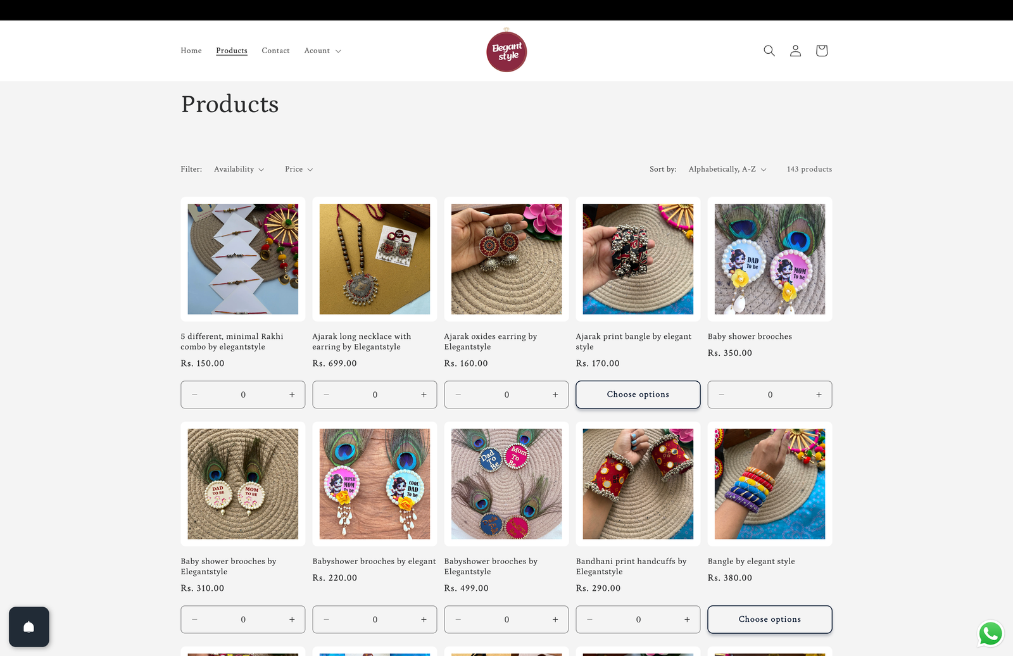
Task: Open the Shopify inbox chat widget
Action: pos(29,627)
